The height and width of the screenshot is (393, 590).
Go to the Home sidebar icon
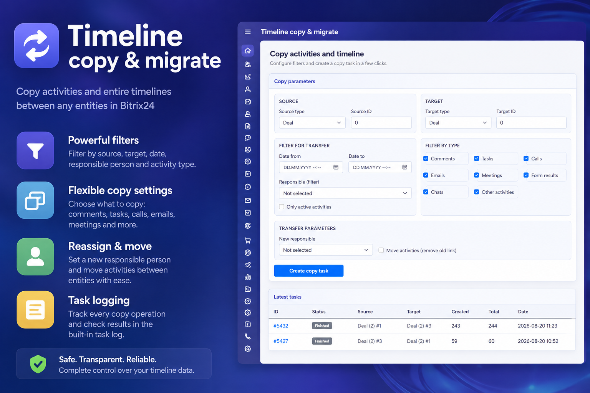(x=248, y=51)
